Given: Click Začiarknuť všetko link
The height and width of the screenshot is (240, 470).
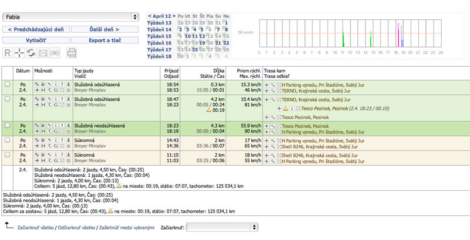Looking at the screenshot, I should point(36,228).
